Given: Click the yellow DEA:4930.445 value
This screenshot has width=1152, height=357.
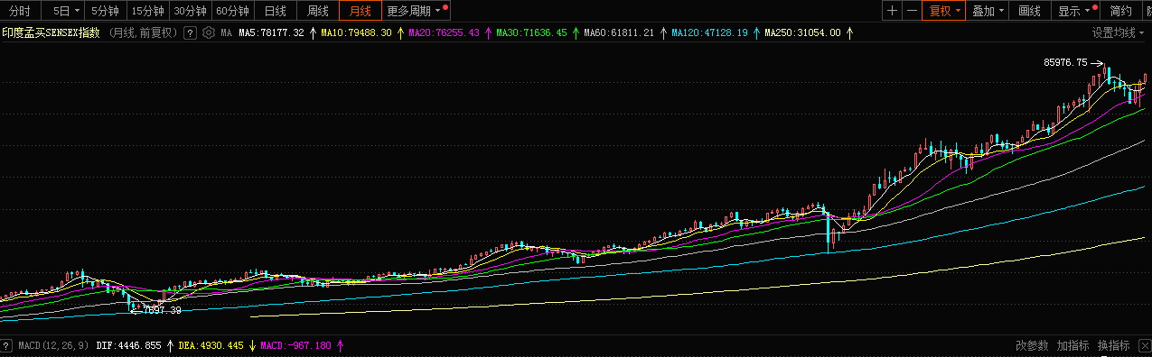Looking at the screenshot, I should click(211, 345).
